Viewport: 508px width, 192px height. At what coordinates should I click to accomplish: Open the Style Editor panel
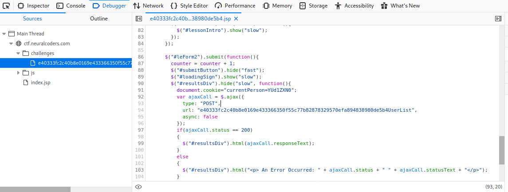click(189, 6)
